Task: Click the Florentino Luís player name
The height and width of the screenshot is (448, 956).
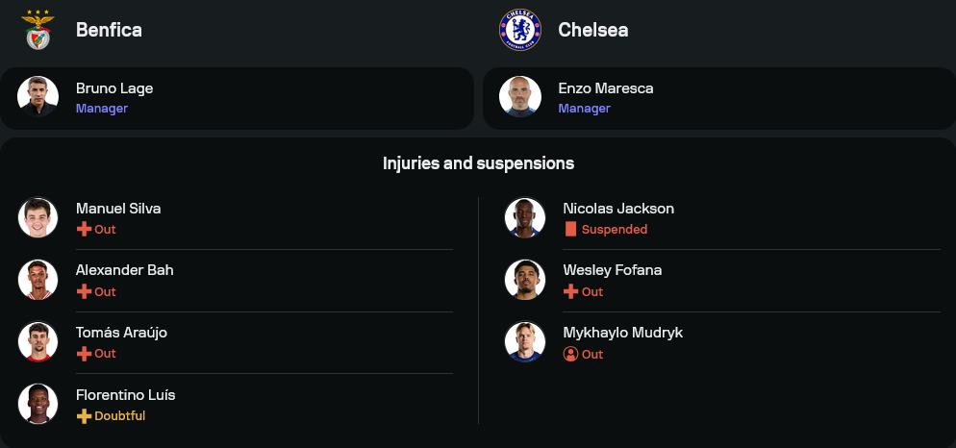Action: (125, 395)
